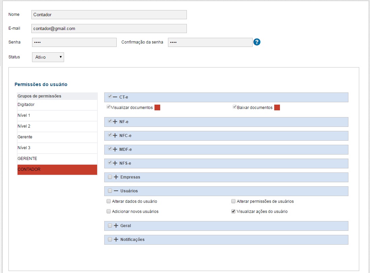Image resolution: width=370 pixels, height=273 pixels.
Task: Select the Gerente permission group
Action: 57,137
